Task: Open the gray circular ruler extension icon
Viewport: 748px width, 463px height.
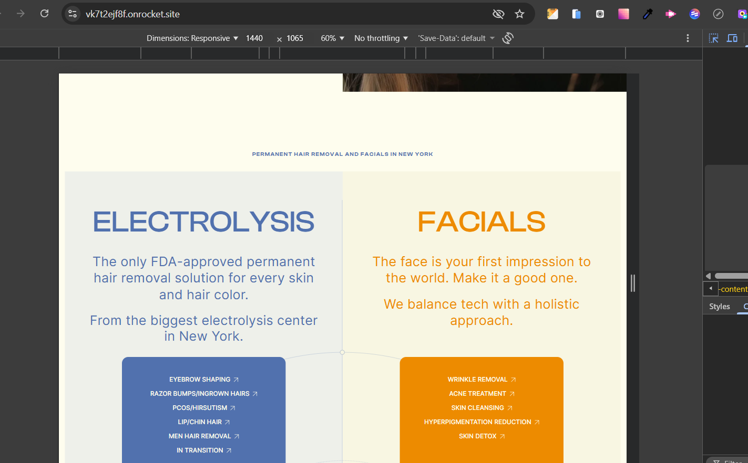Action: tap(718, 14)
